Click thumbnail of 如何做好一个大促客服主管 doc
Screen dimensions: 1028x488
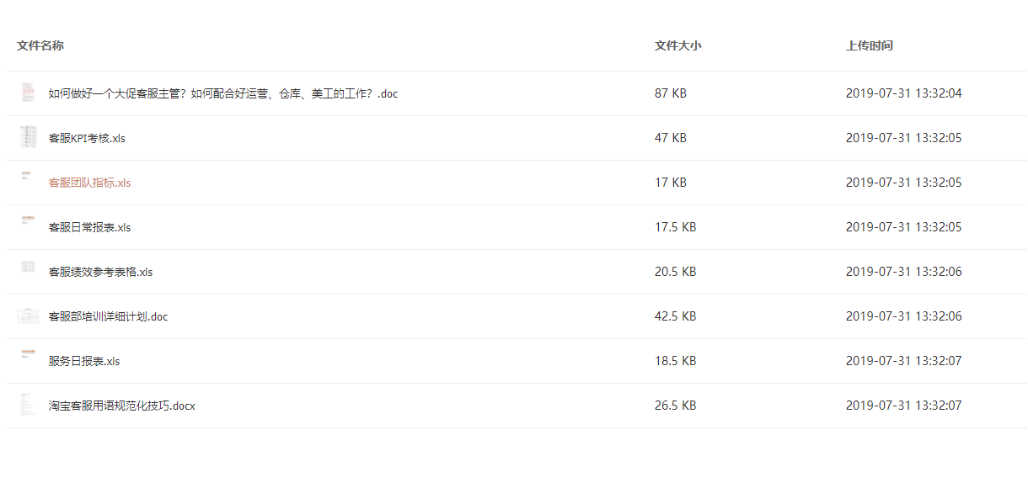pos(28,93)
